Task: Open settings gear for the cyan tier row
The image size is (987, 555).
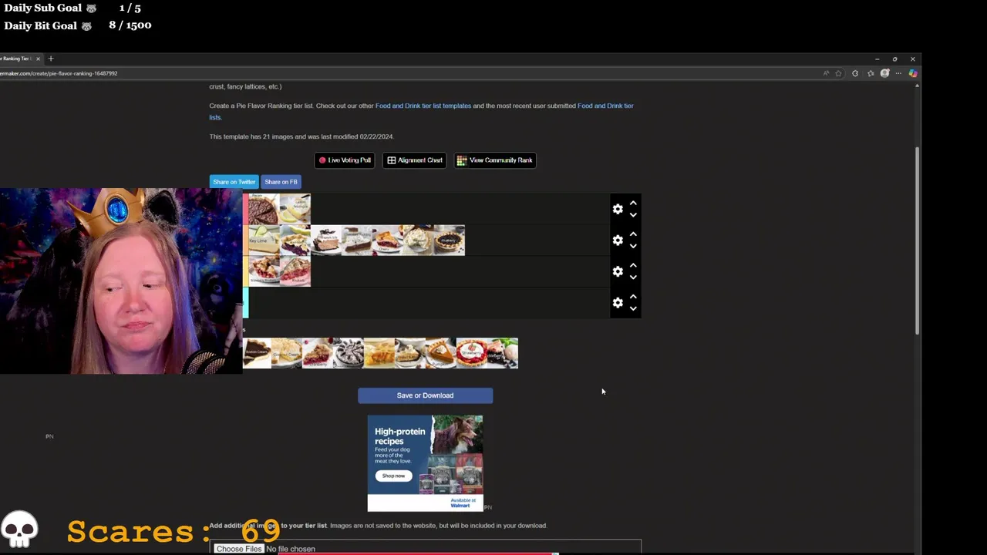Action: coord(618,303)
